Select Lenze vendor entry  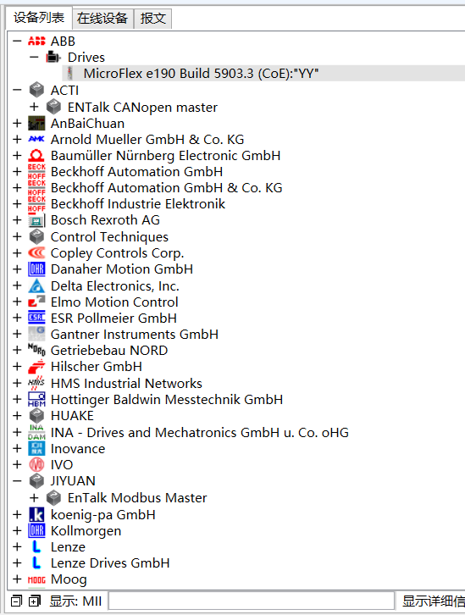(x=68, y=546)
